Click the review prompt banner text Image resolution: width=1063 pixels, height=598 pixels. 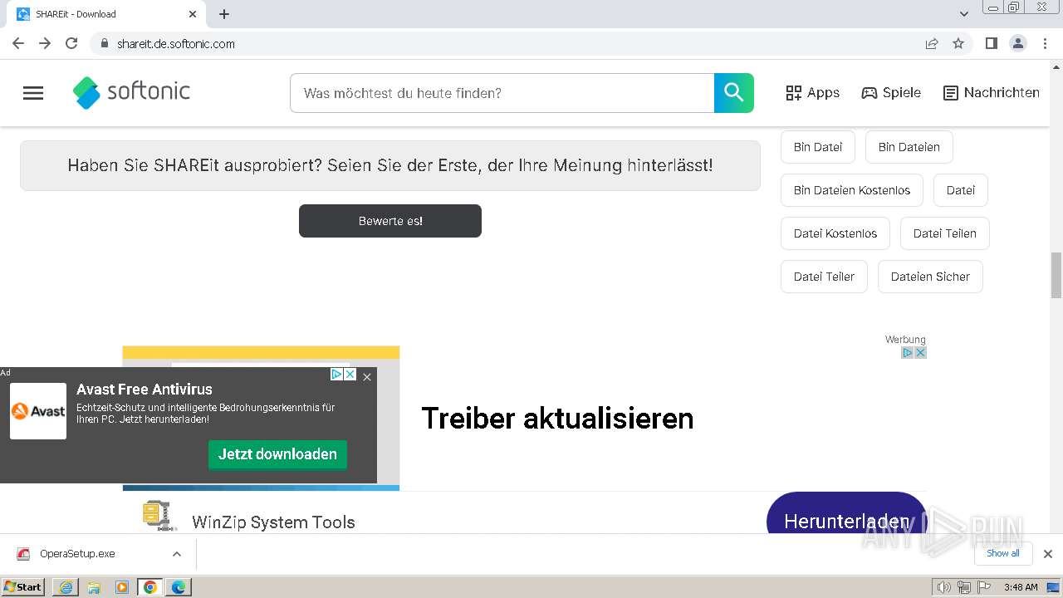point(390,165)
